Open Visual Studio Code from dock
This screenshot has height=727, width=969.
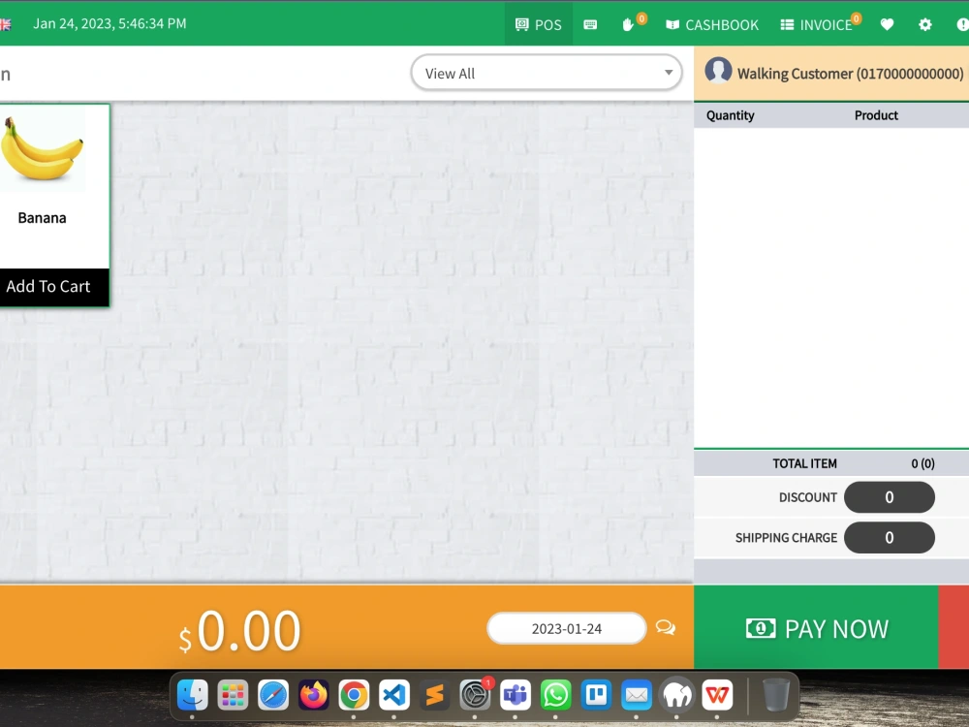394,695
